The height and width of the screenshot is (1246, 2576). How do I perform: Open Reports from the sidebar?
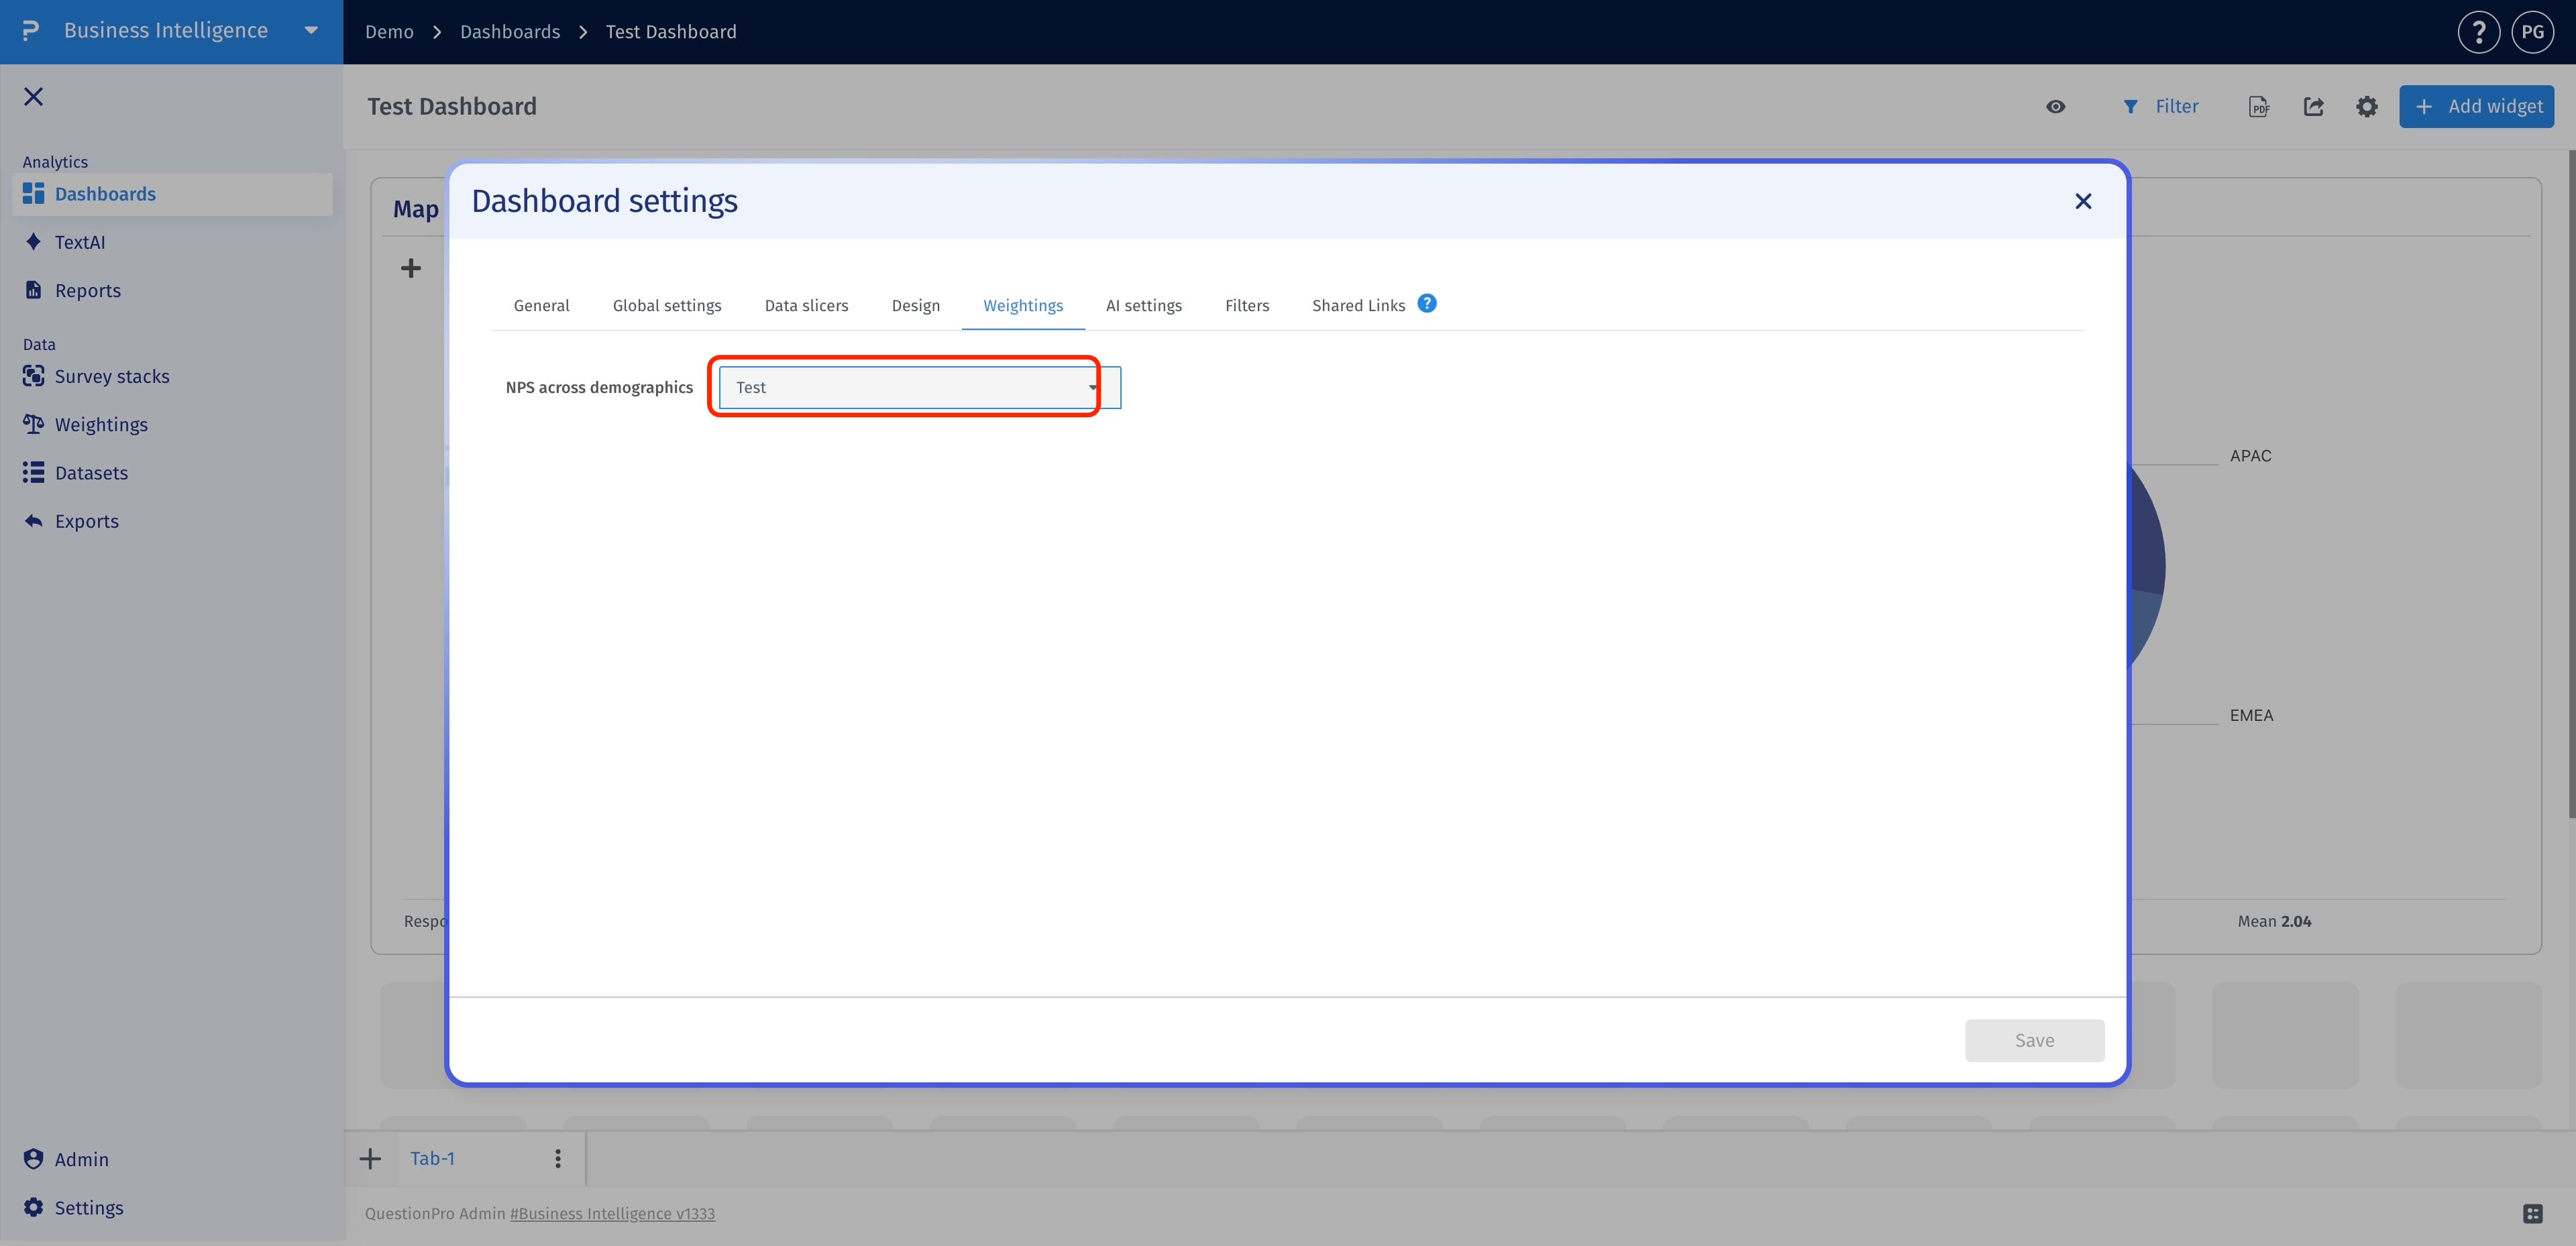pyautogui.click(x=87, y=290)
